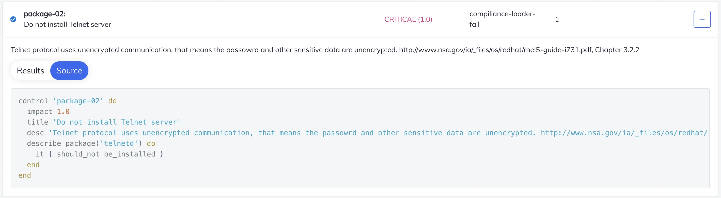Click the package-02 control title
The width and height of the screenshot is (721, 198).
pyautogui.click(x=44, y=14)
